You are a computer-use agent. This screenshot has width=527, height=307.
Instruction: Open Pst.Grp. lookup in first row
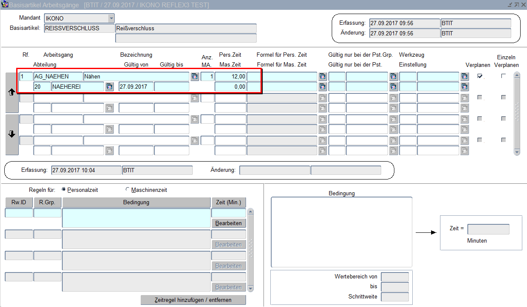394,77
